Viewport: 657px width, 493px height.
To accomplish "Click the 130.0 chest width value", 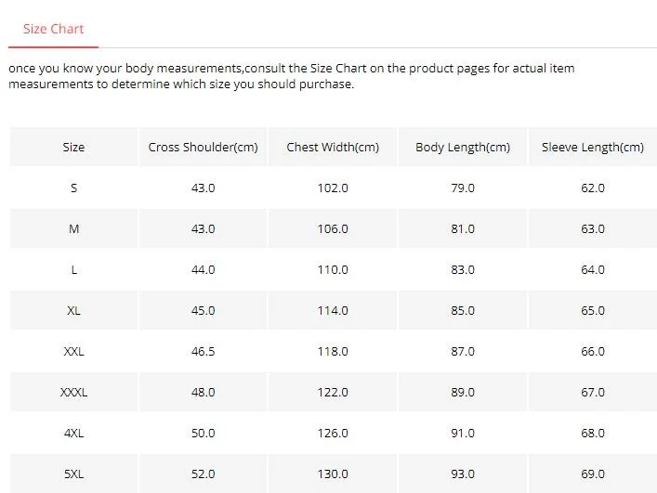I will (x=333, y=474).
